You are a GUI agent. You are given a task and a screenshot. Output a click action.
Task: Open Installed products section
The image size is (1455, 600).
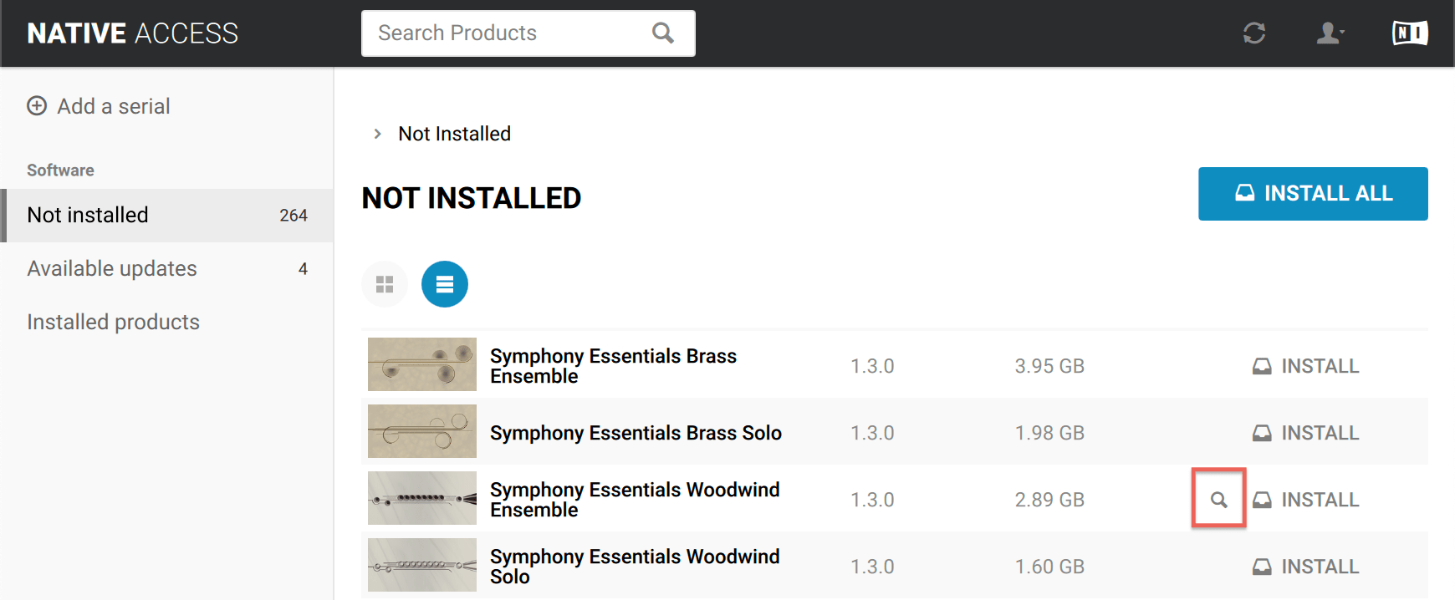click(113, 322)
